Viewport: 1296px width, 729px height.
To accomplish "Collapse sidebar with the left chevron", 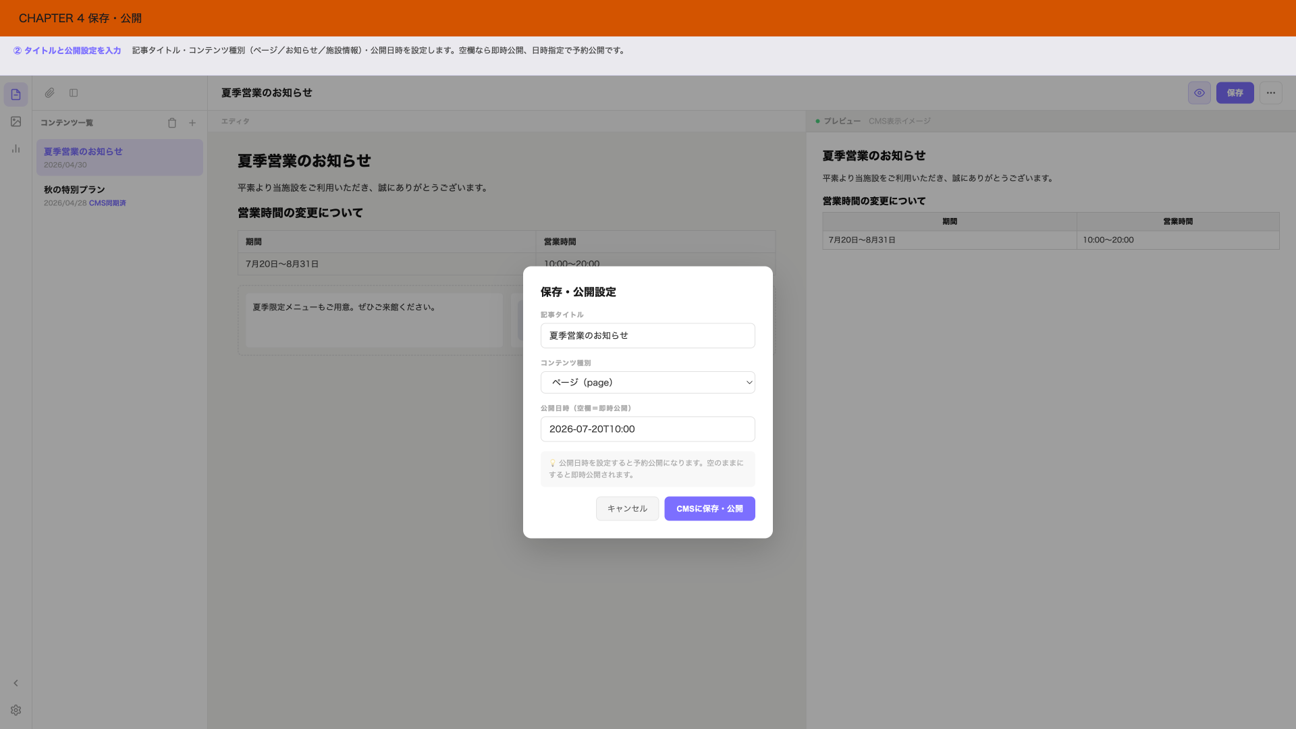I will click(x=16, y=683).
